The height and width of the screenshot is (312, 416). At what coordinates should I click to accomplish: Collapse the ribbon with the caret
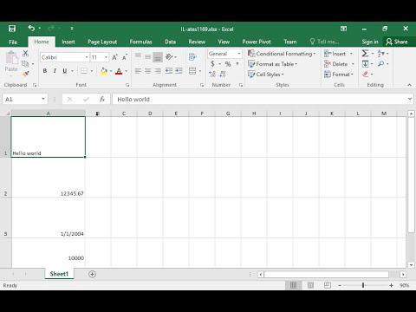(x=409, y=85)
